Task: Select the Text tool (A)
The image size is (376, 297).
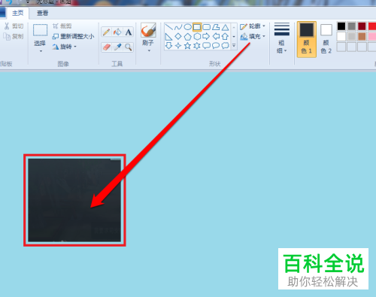Action: (x=129, y=32)
